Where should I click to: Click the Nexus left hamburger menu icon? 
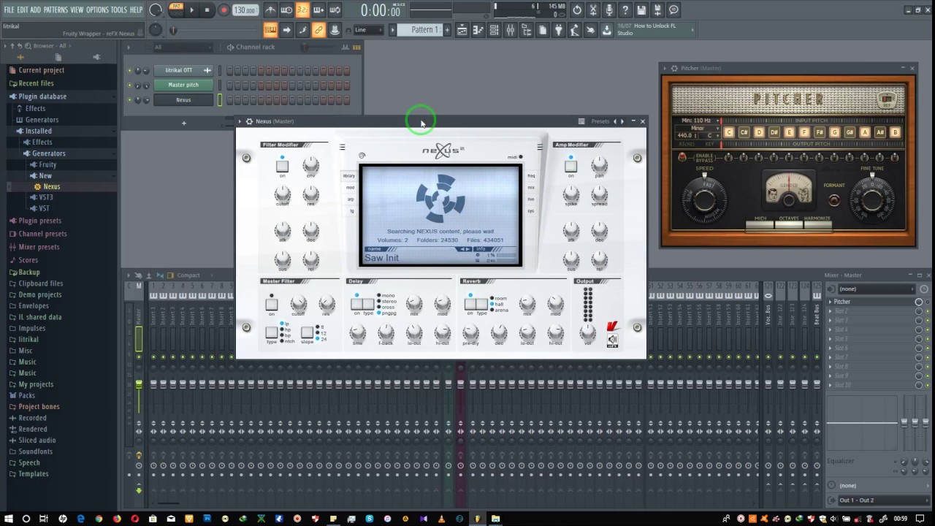coord(342,147)
